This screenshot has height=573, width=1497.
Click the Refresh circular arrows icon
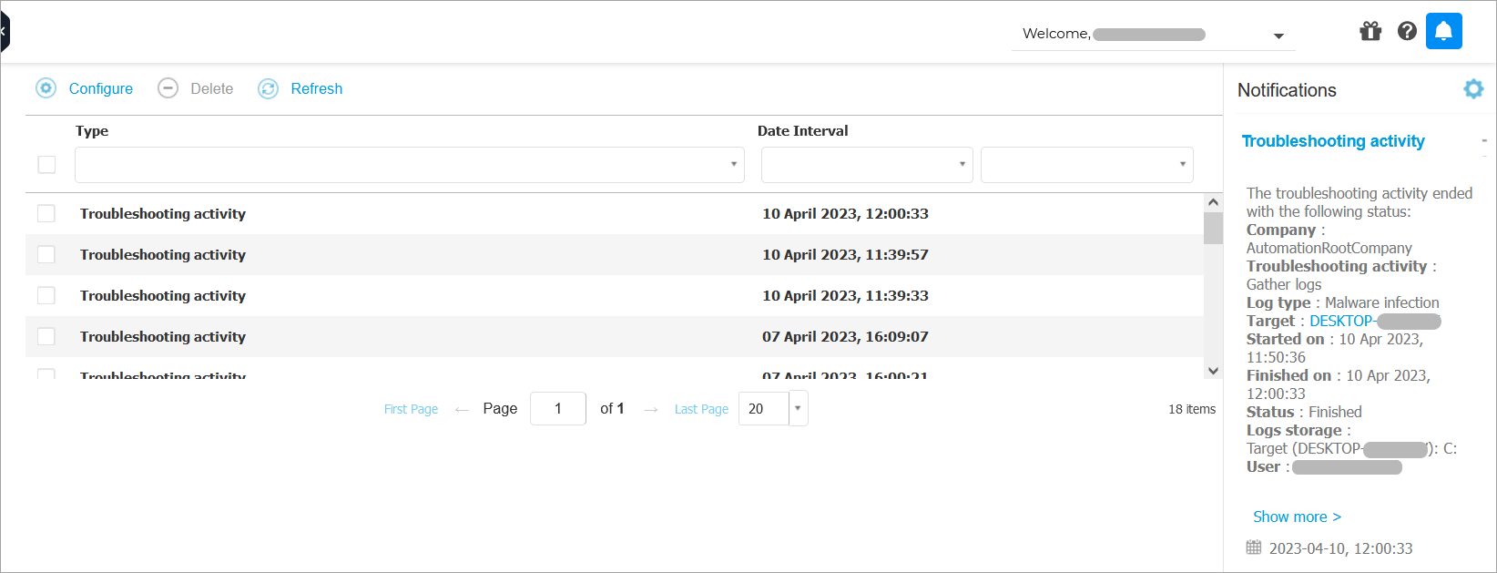click(x=268, y=88)
